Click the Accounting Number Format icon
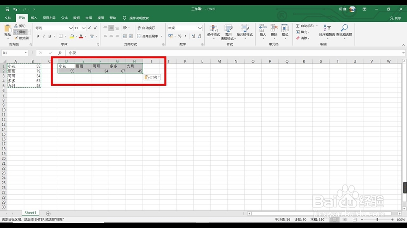This screenshot has height=228, width=407. pyautogui.click(x=171, y=36)
